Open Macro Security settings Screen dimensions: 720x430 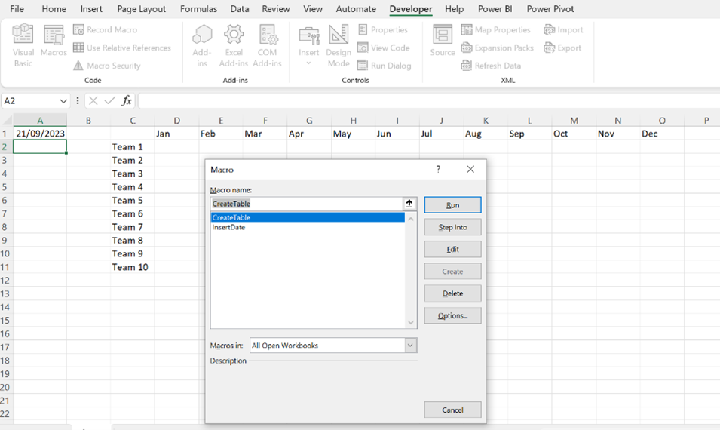(107, 66)
